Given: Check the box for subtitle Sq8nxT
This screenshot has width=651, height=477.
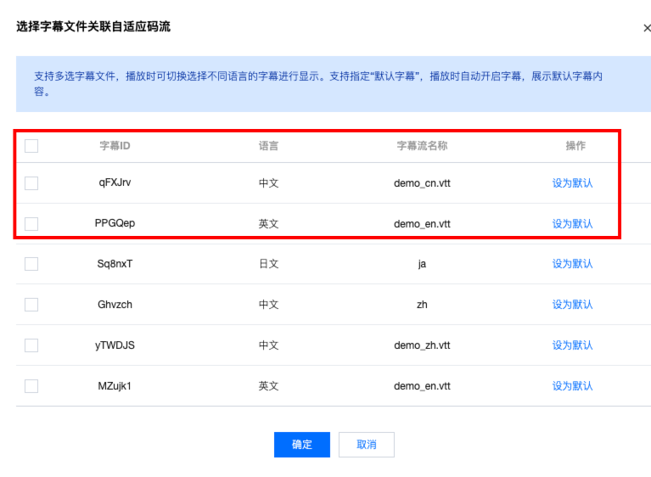Looking at the screenshot, I should tap(31, 264).
